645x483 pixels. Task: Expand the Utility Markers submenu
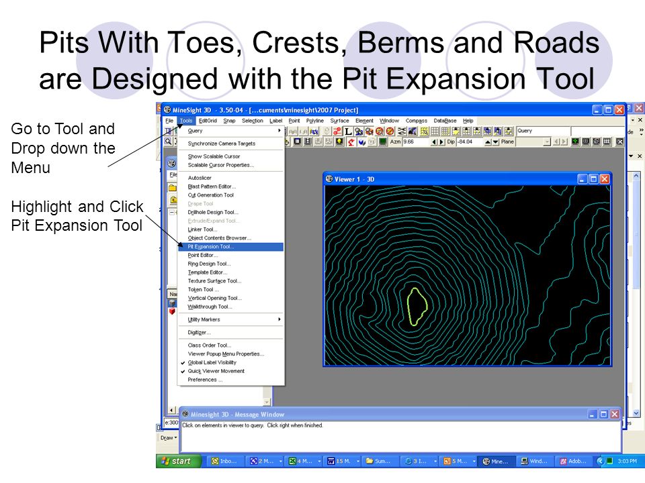230,319
